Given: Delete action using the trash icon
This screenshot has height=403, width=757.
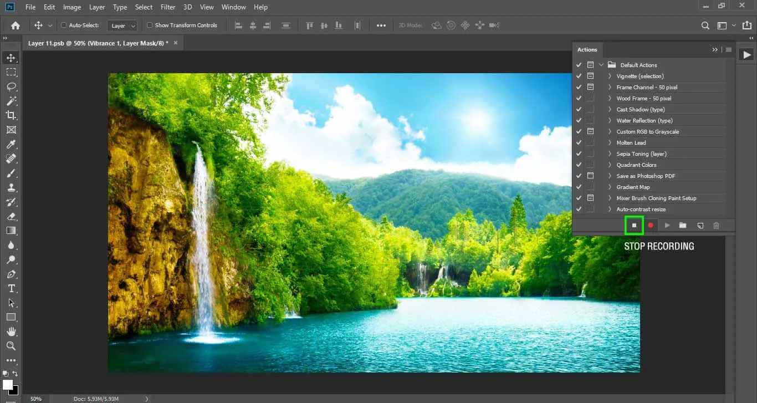Looking at the screenshot, I should tap(716, 226).
